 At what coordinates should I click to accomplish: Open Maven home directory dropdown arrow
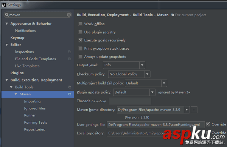(x=187, y=110)
